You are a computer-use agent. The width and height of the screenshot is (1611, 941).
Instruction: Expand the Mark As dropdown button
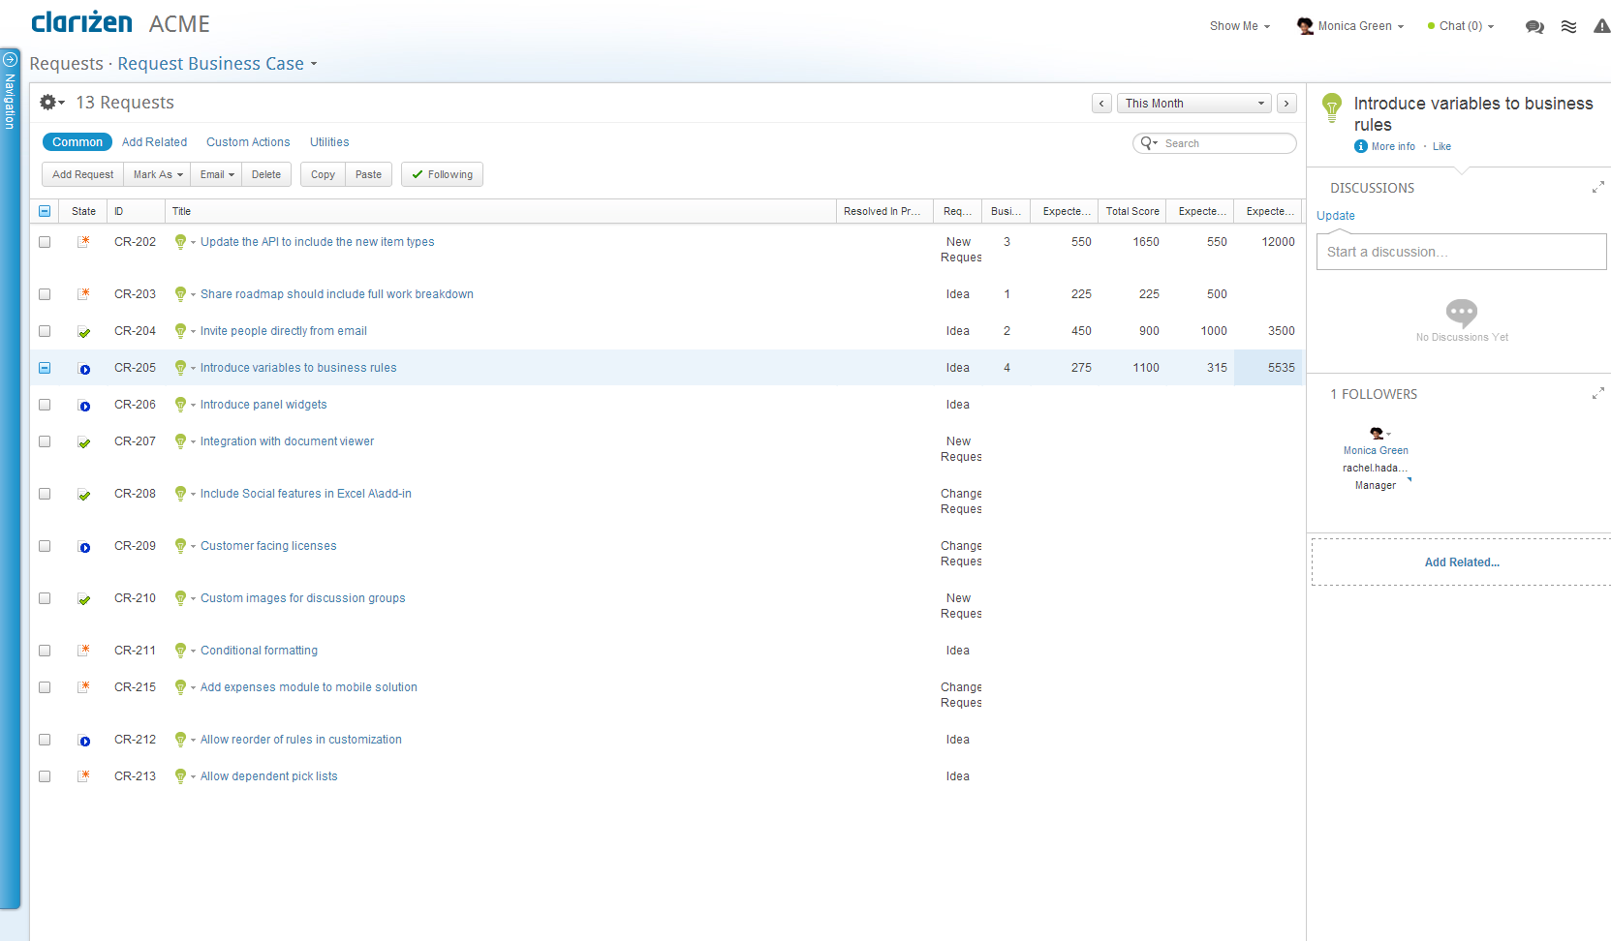pyautogui.click(x=157, y=175)
